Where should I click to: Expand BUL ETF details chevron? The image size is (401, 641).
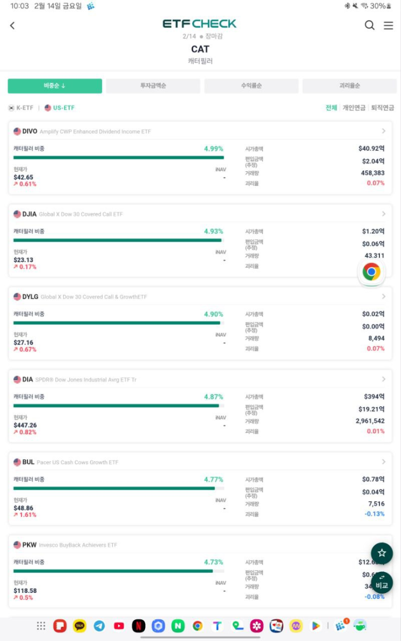[x=383, y=462]
